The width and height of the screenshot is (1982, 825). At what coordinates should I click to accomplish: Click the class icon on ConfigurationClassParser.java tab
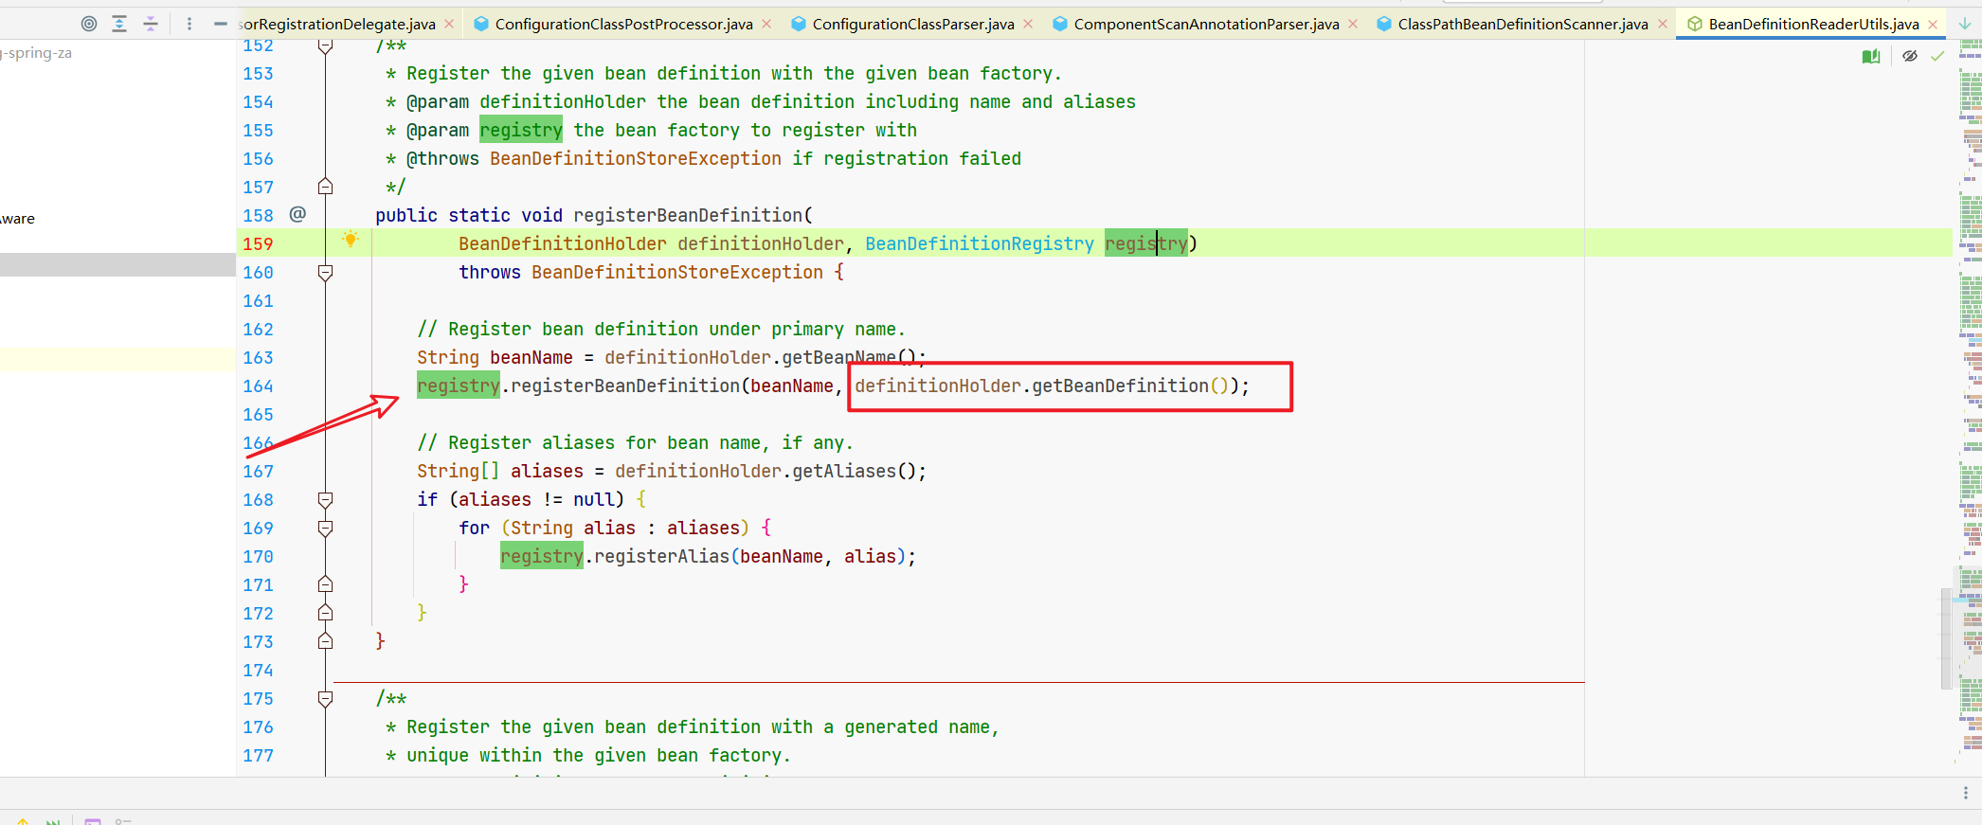799,24
